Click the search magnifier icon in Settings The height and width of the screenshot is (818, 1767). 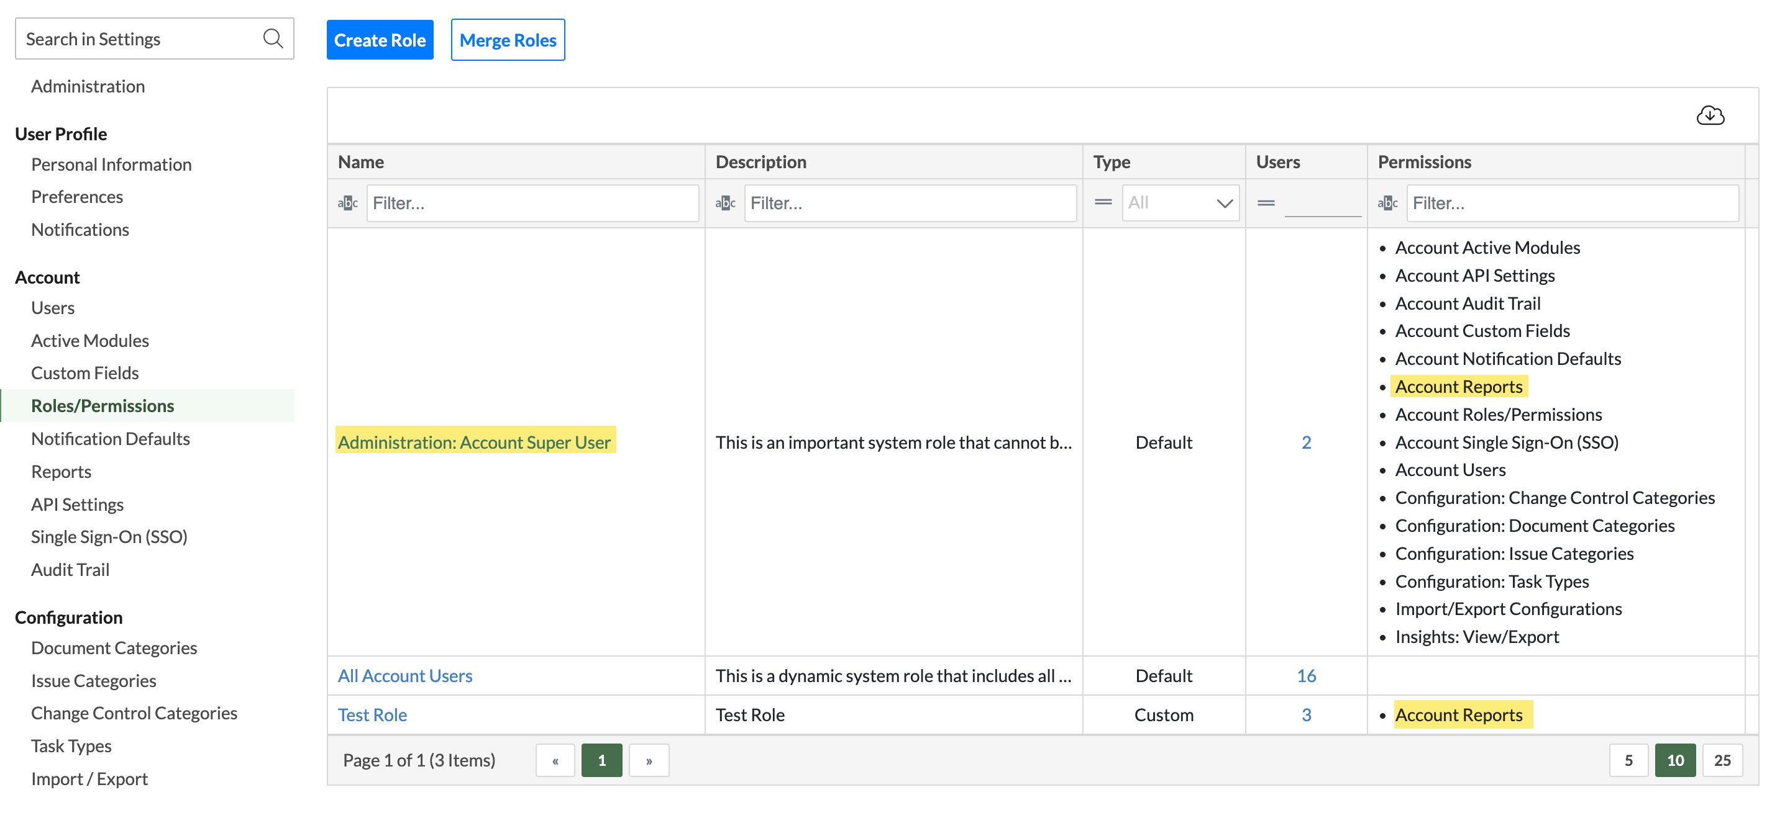[x=273, y=38]
